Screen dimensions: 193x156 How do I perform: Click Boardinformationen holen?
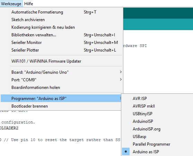(62, 88)
